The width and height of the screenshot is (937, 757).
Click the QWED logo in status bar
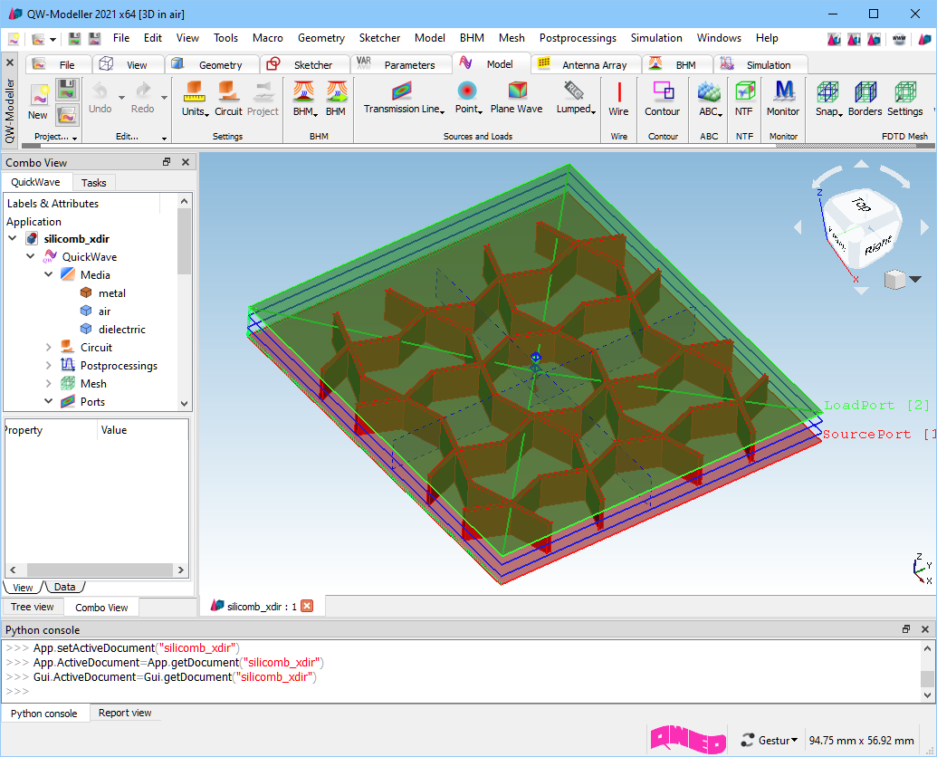click(x=688, y=740)
